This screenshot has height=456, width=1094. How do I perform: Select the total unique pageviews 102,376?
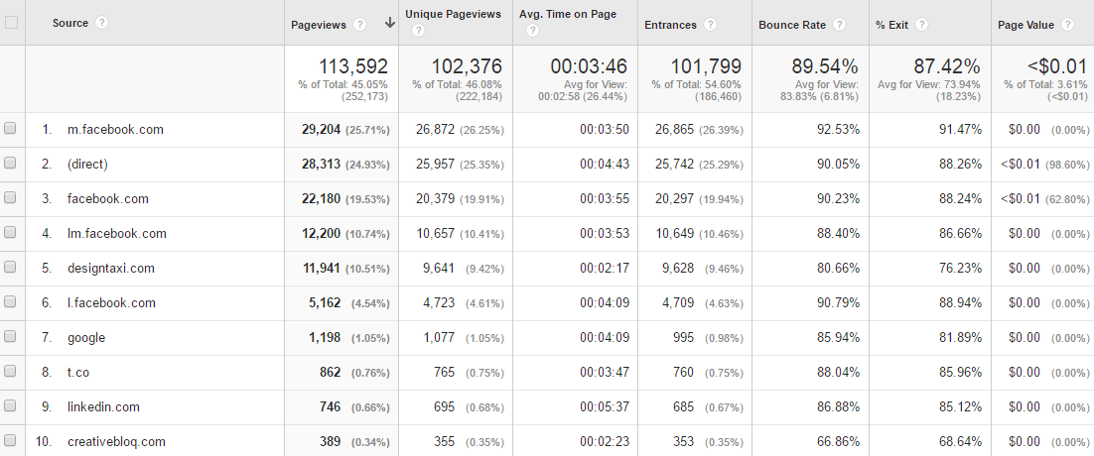point(467,66)
